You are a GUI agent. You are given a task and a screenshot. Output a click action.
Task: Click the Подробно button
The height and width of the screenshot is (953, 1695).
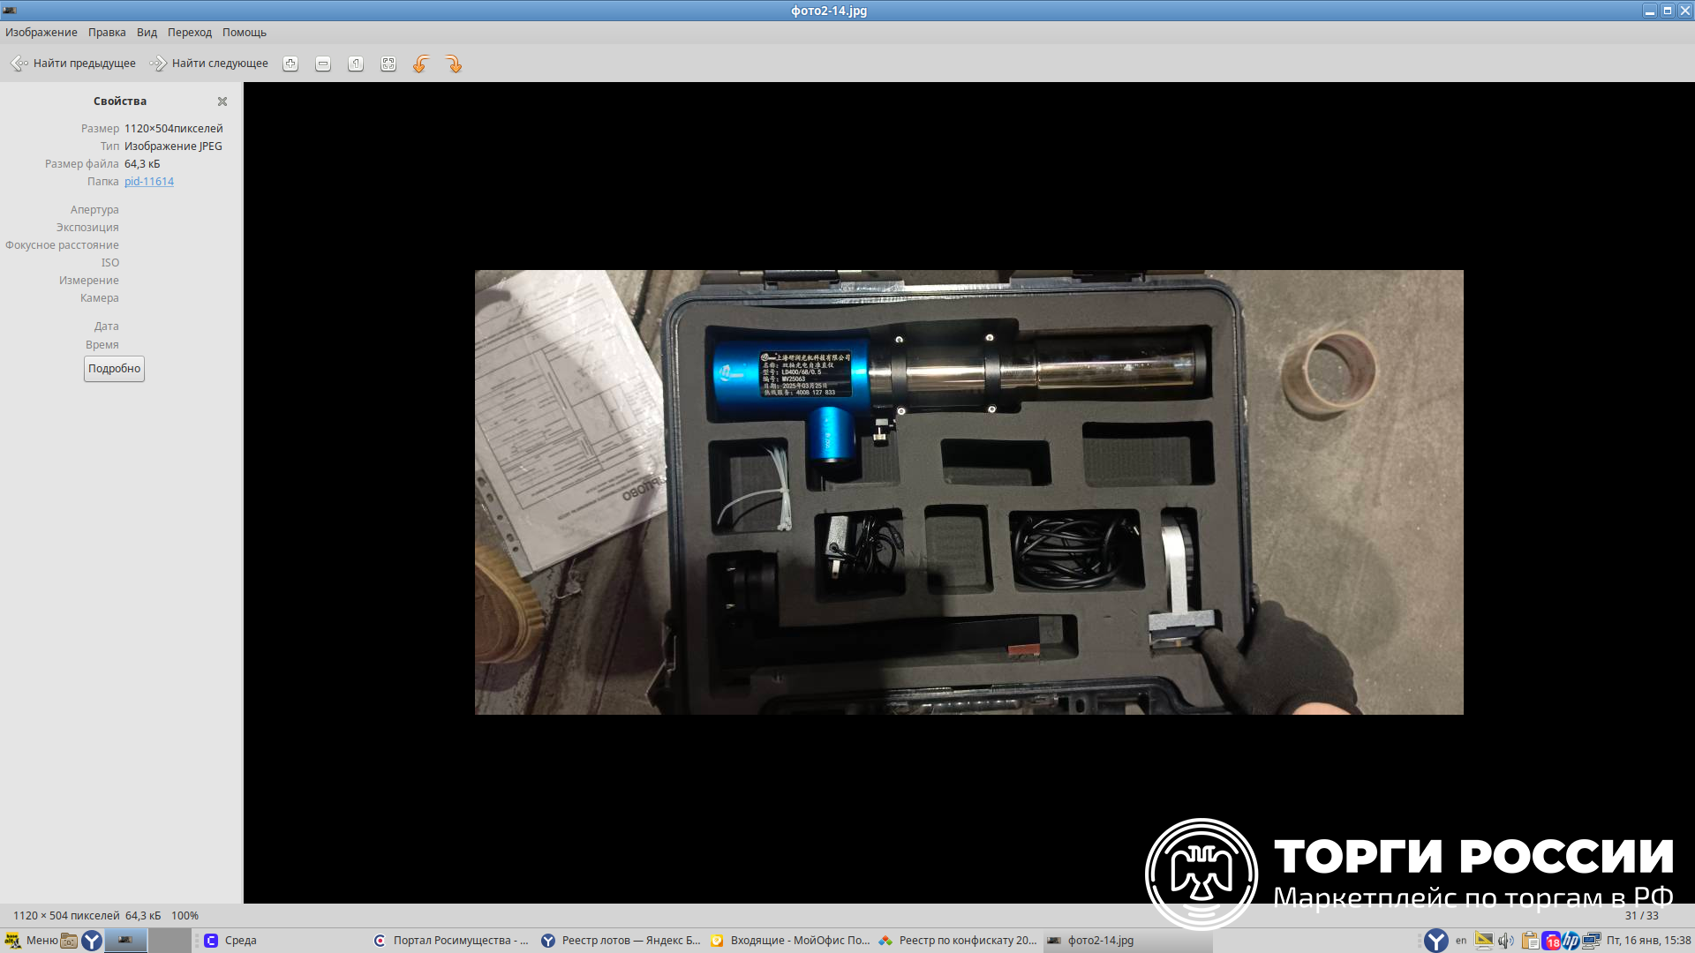114,369
